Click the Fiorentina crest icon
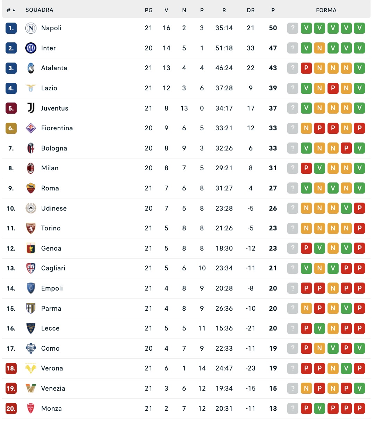 [31, 128]
